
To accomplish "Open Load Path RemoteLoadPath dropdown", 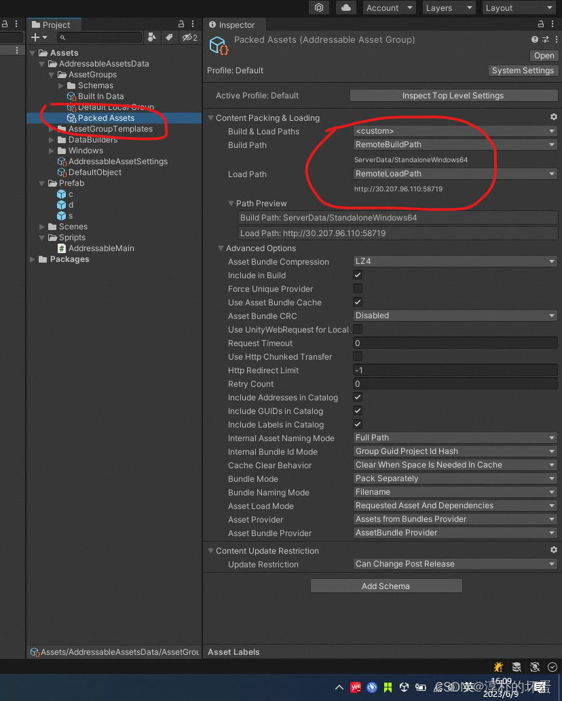I will (455, 174).
